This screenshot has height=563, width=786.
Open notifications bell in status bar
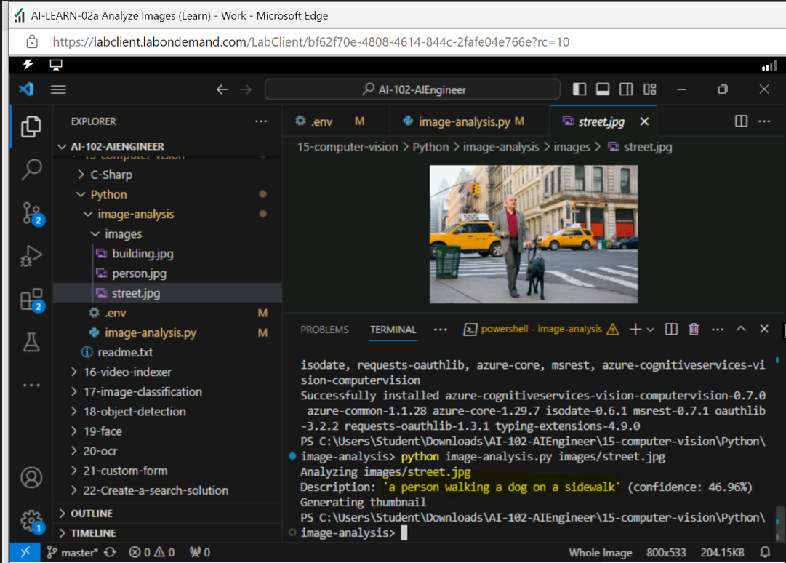(765, 553)
